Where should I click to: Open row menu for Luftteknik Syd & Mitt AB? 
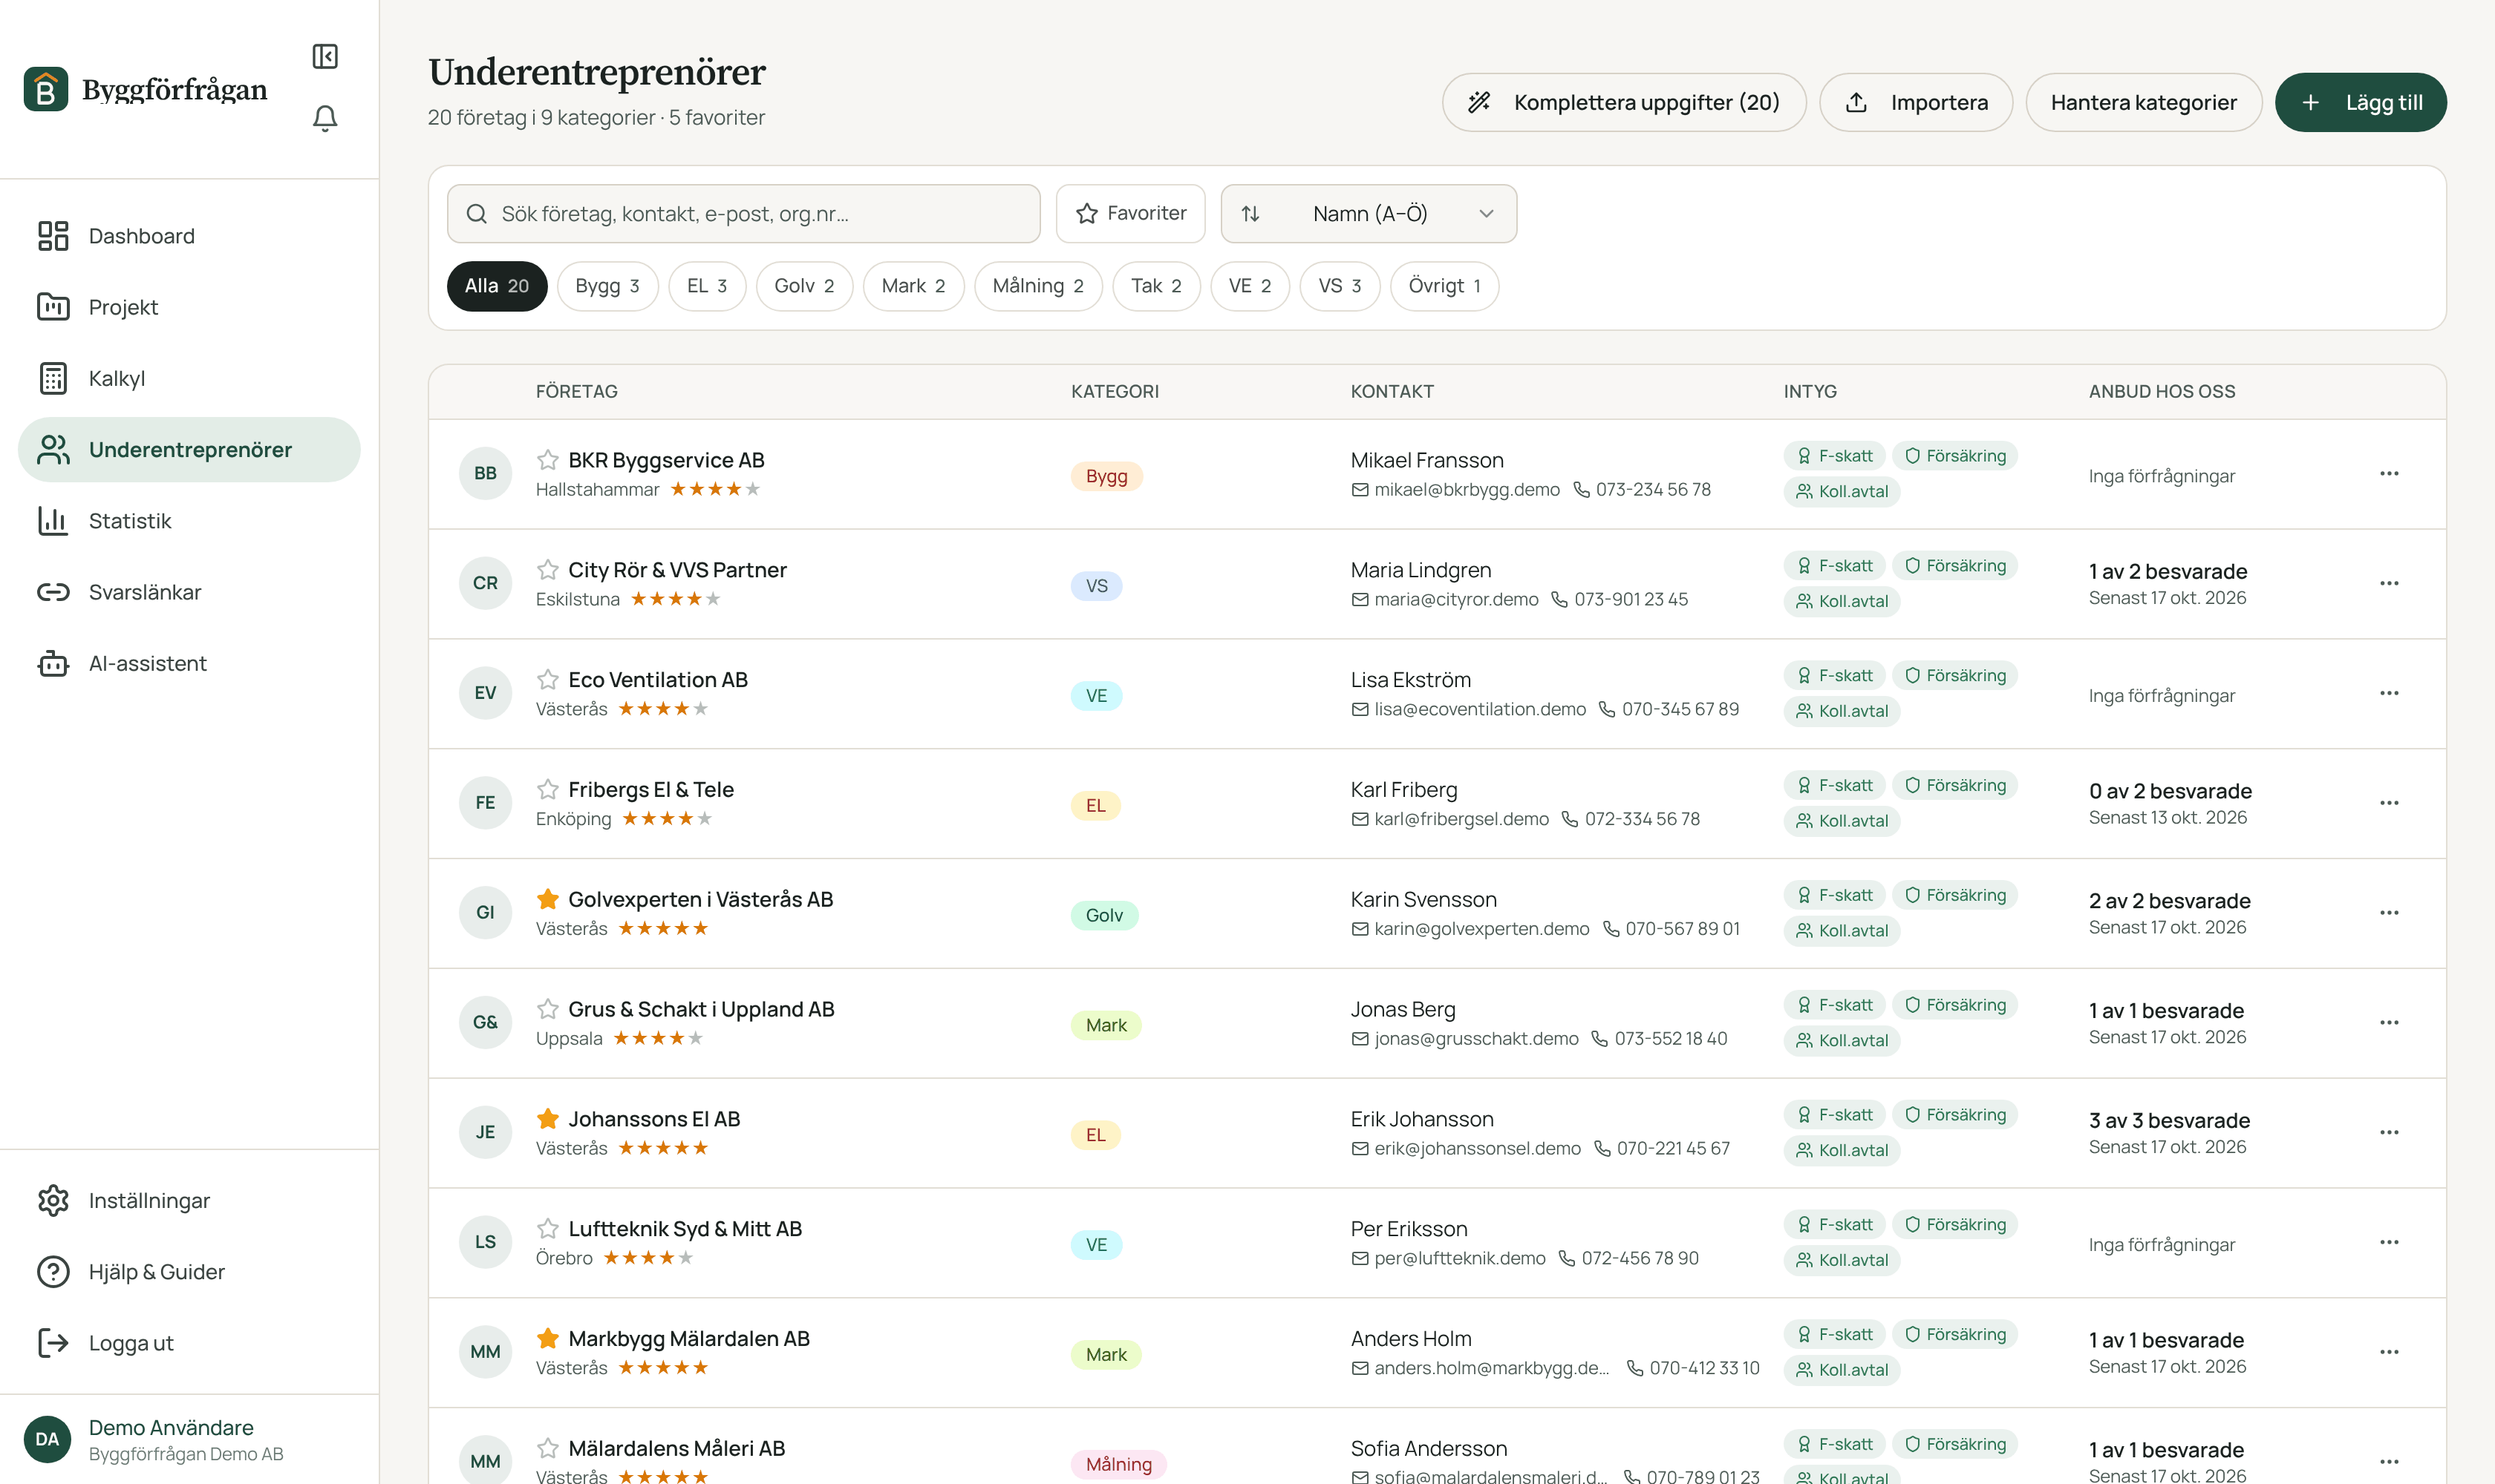(2389, 1242)
